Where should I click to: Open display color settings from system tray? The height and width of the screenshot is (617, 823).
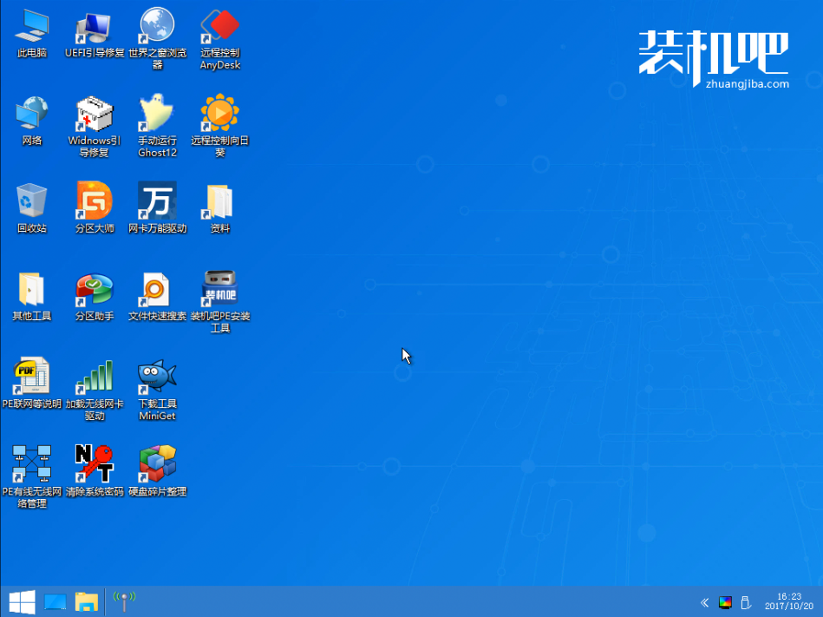(x=725, y=601)
